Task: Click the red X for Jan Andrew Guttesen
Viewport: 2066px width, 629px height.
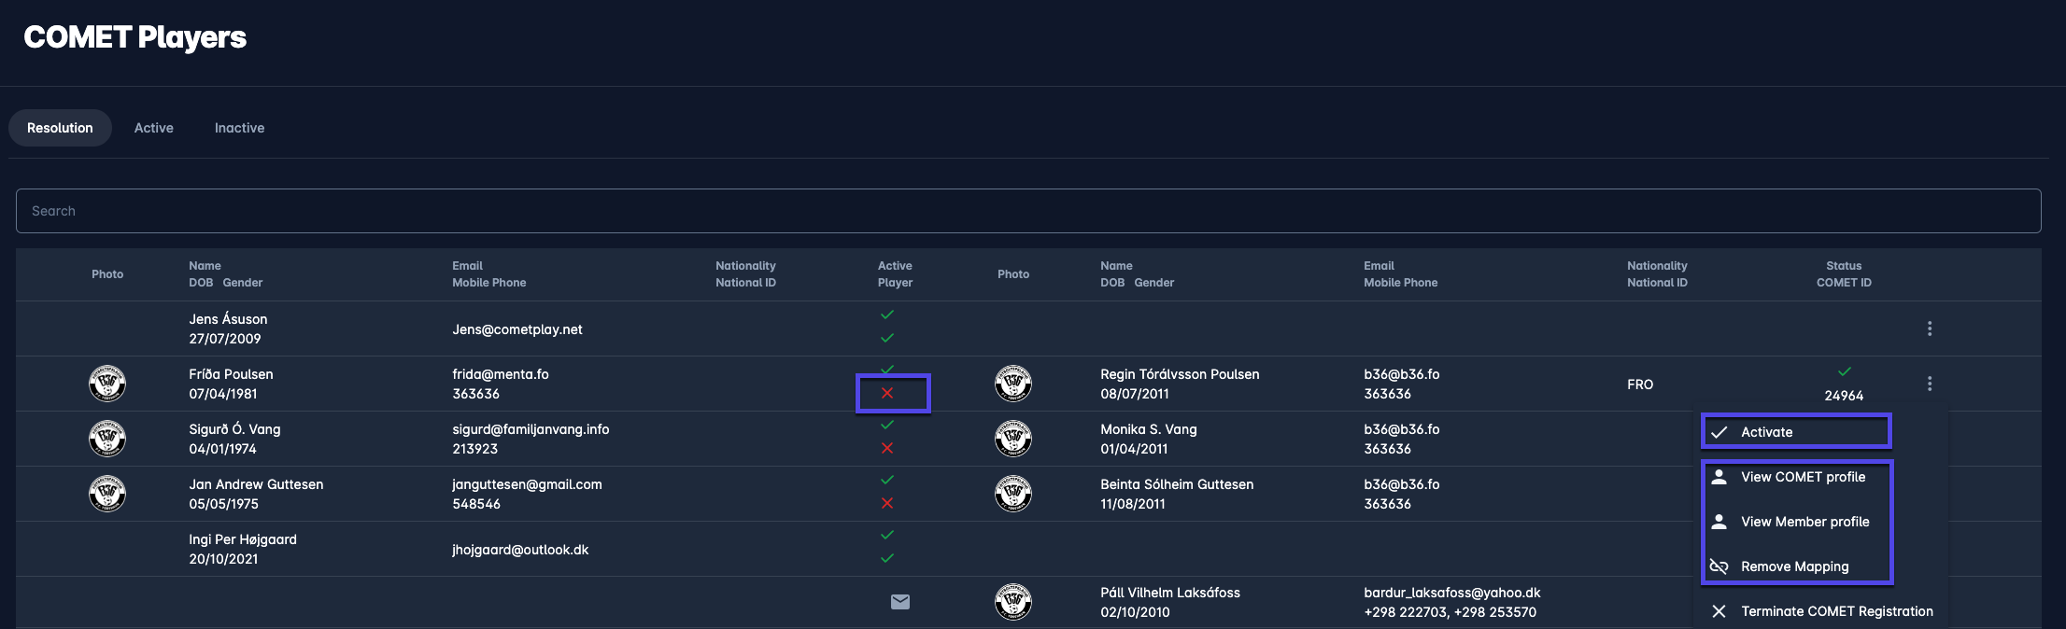Action: 887,504
